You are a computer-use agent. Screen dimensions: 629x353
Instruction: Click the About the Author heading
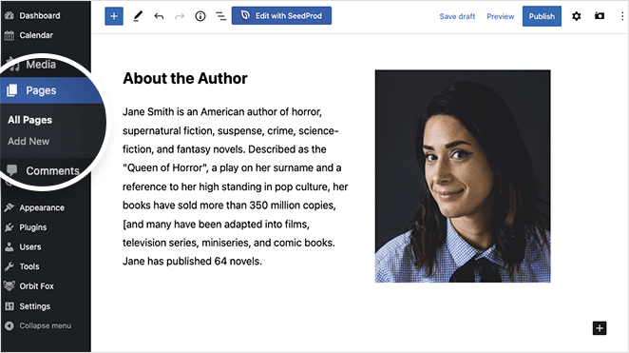(185, 78)
